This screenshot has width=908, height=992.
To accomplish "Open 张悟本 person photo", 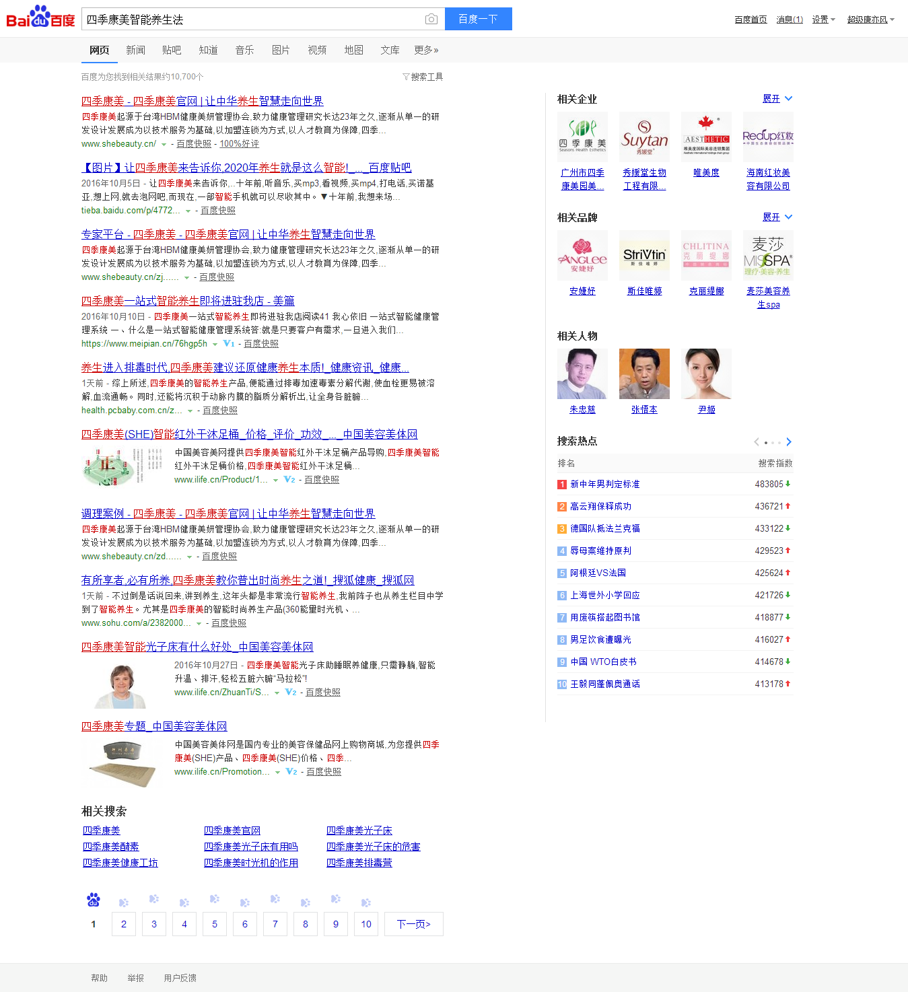I will tap(644, 374).
